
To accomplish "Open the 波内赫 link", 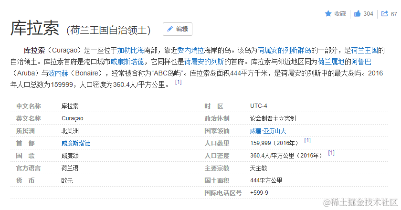I will click(x=58, y=73).
